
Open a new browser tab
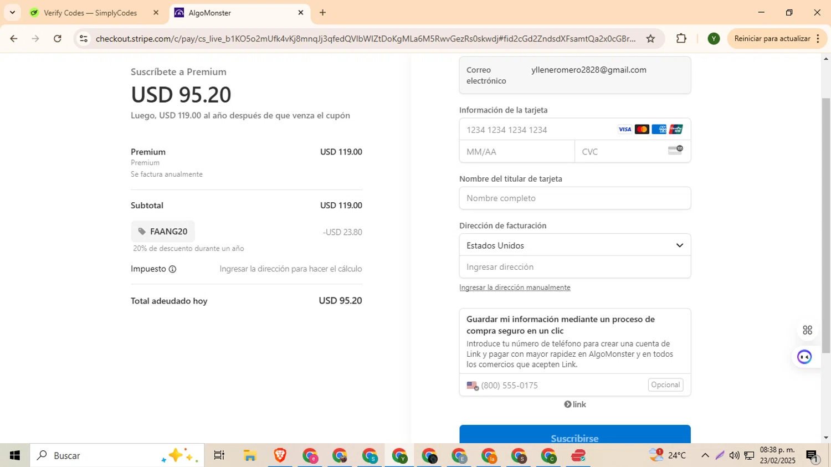point(322,13)
